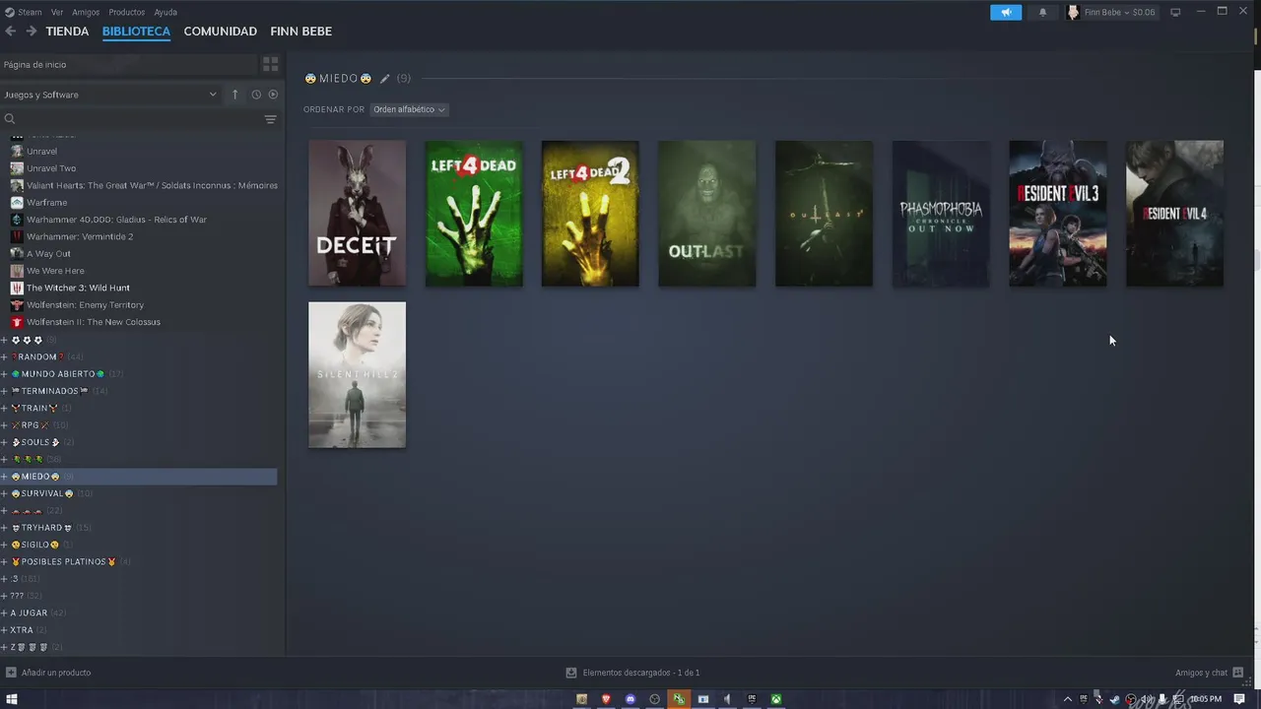
Task: Click Añadir un producto
Action: tap(56, 673)
